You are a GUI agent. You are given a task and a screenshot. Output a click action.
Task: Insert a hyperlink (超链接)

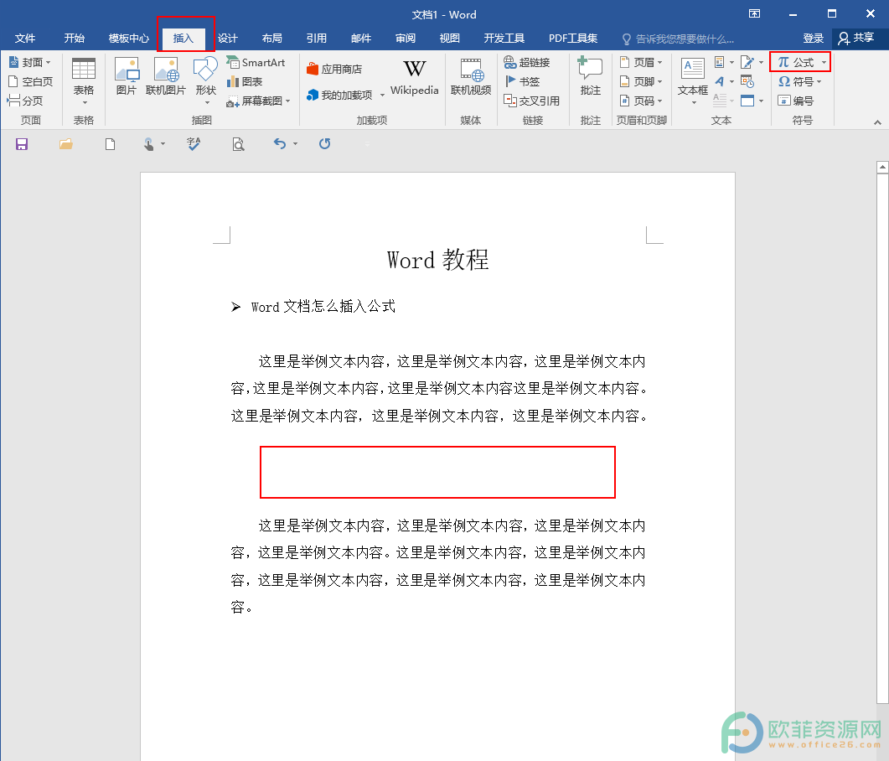point(527,62)
